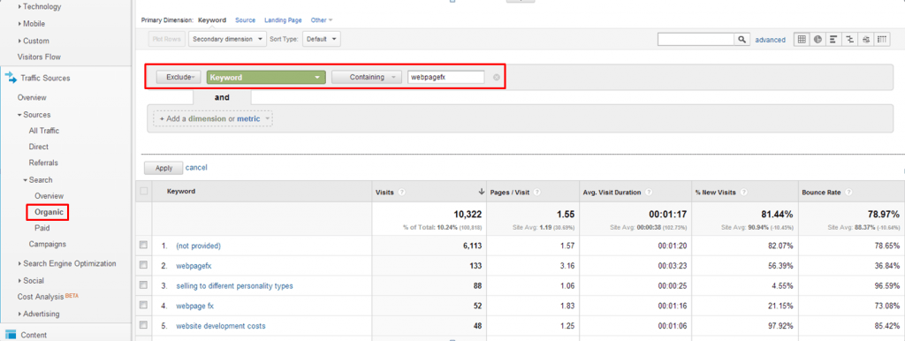Open the Sort Type Default dropdown
The image size is (905, 341).
click(x=321, y=39)
